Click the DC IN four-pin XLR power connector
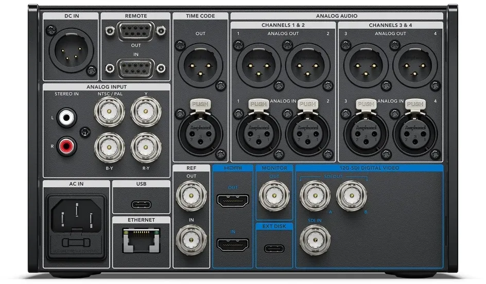Image resolution: width=486 pixels, height=284 pixels. (x=71, y=50)
